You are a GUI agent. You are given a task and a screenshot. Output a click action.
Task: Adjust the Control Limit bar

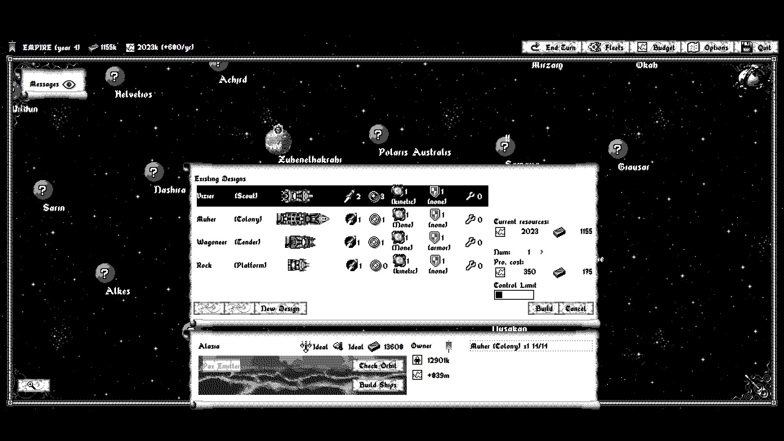[x=514, y=295]
